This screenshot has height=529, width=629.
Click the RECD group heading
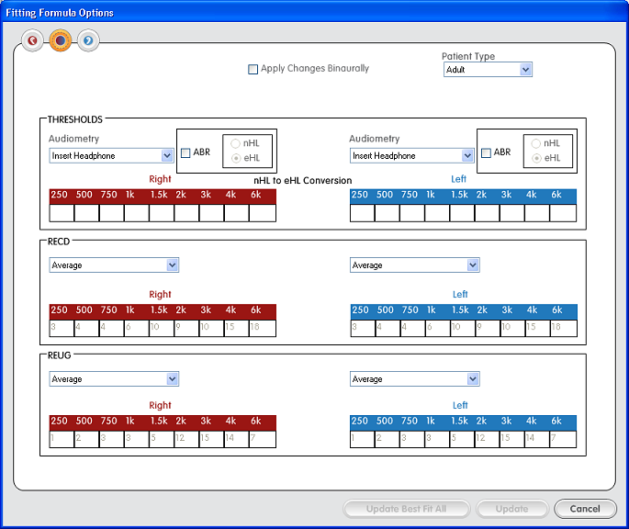click(x=59, y=242)
